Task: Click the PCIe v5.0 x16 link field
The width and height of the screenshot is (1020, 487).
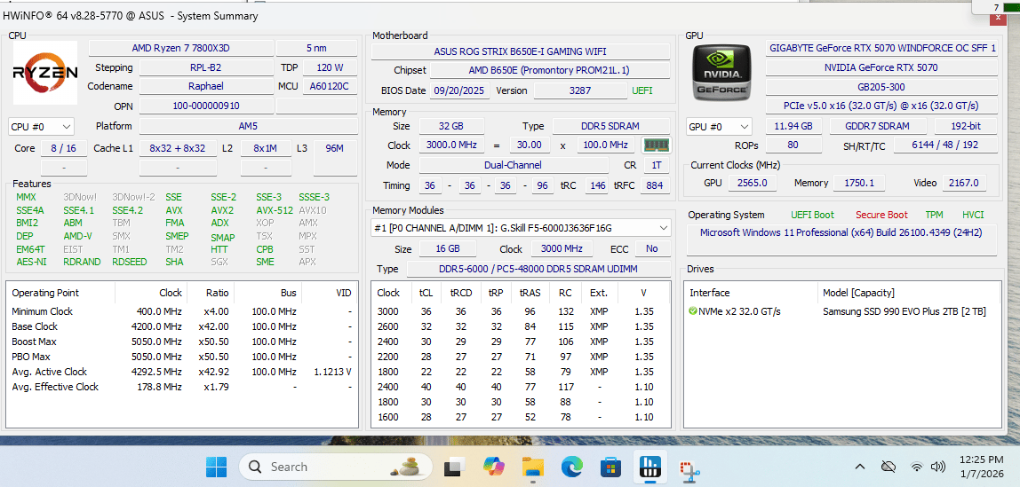Action: pos(882,106)
